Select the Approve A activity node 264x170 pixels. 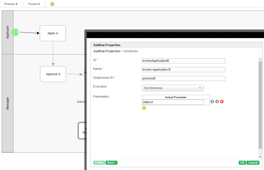tap(53, 74)
